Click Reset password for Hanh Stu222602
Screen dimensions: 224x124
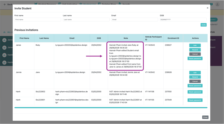pos(195,92)
